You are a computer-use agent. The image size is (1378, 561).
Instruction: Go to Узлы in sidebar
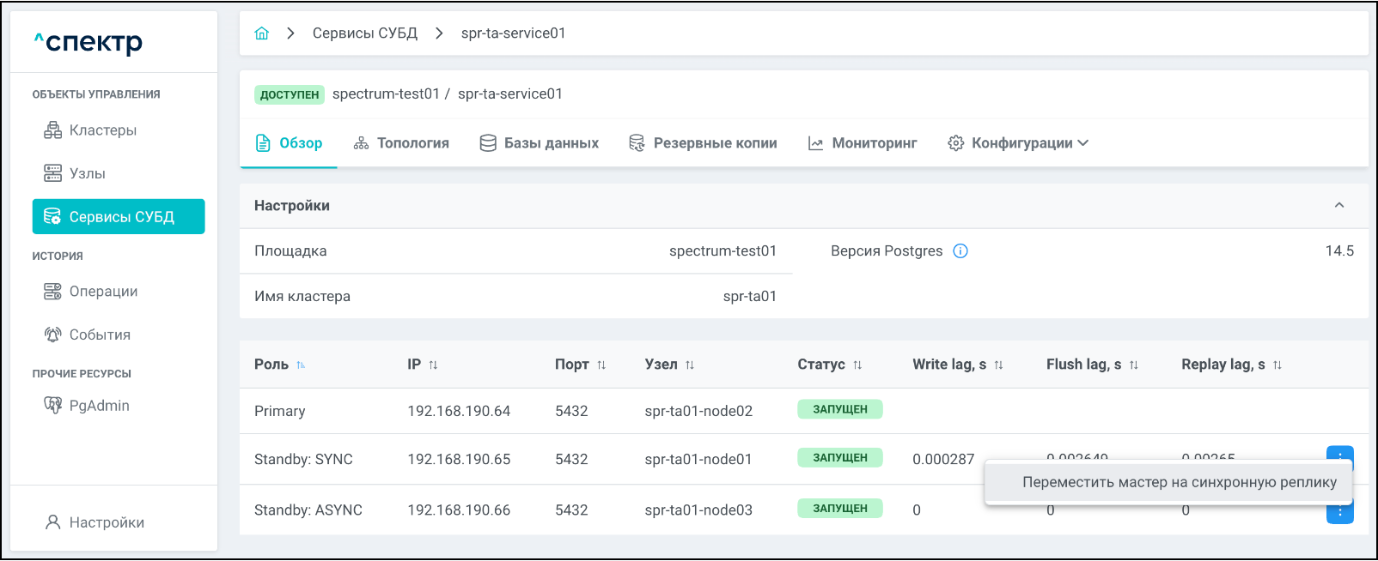(x=87, y=173)
